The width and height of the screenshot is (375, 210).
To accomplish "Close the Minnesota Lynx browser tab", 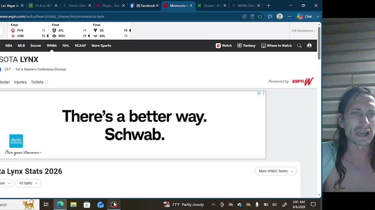I will [191, 6].
